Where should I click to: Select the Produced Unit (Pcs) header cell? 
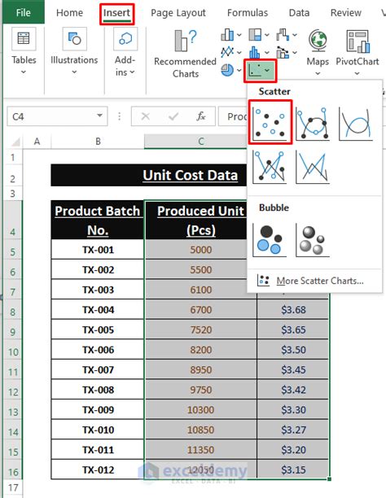pos(196,220)
